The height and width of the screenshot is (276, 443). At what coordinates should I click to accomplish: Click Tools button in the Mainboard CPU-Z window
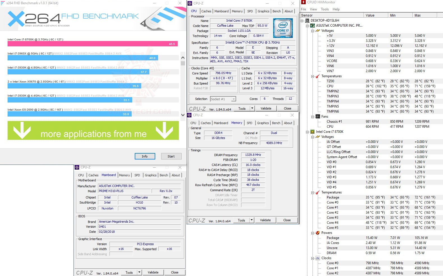point(129,272)
